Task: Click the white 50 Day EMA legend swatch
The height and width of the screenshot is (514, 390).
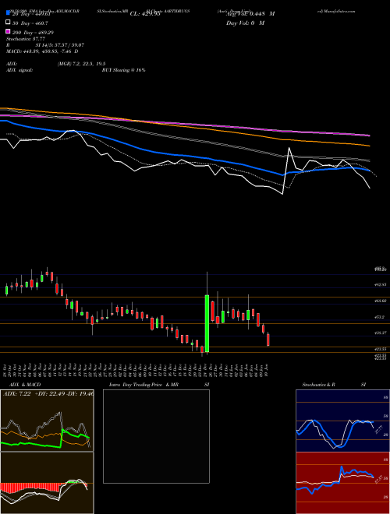Action: pyautogui.click(x=9, y=23)
